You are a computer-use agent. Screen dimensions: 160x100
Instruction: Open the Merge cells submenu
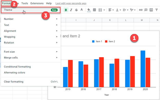31,58
